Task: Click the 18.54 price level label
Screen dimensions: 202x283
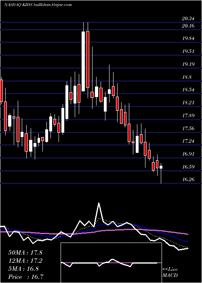Action: [188, 89]
